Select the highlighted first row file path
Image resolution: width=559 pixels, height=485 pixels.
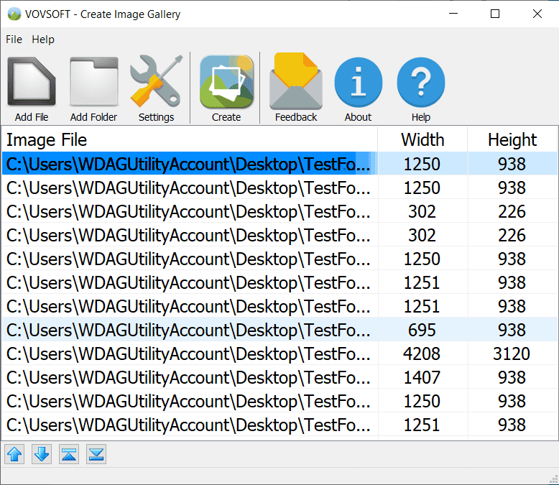[x=188, y=164]
